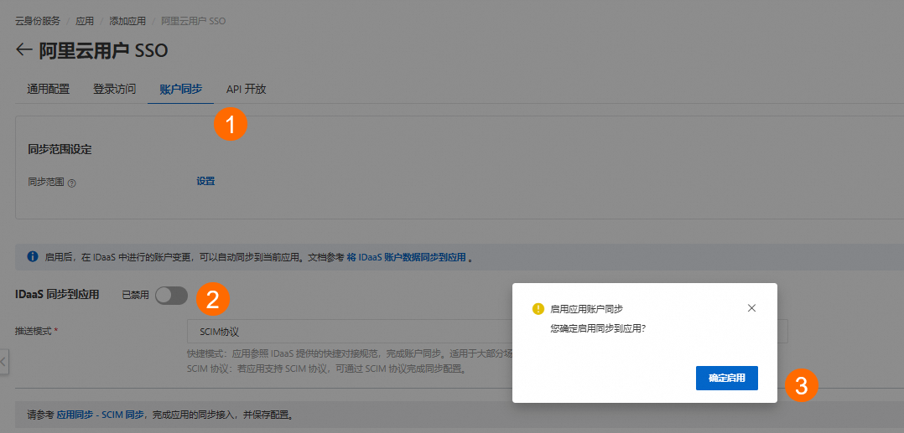Click the blue info icon in notice bar

(x=33, y=256)
